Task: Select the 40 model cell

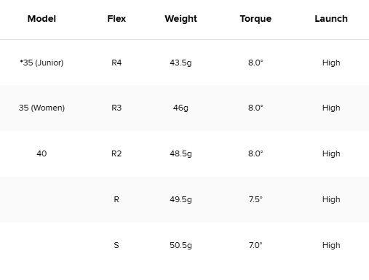Action: pos(41,153)
